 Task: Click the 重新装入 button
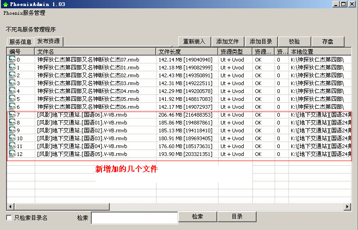click(195, 42)
